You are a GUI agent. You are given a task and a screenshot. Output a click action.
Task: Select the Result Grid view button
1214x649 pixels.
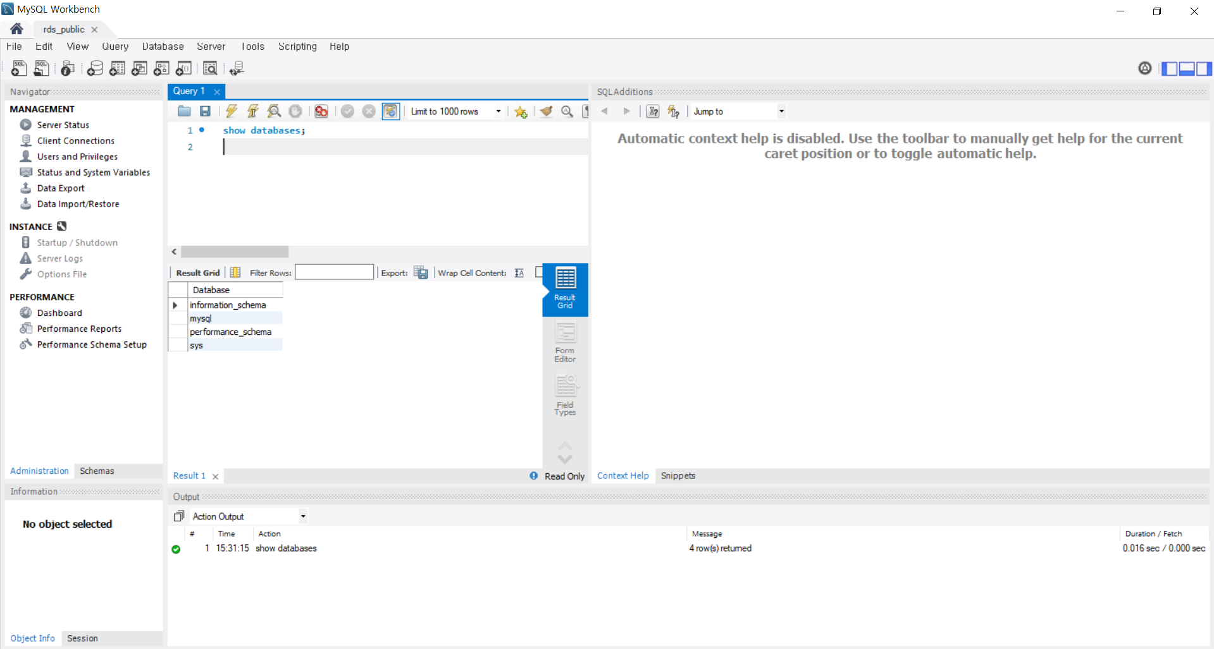pos(565,289)
